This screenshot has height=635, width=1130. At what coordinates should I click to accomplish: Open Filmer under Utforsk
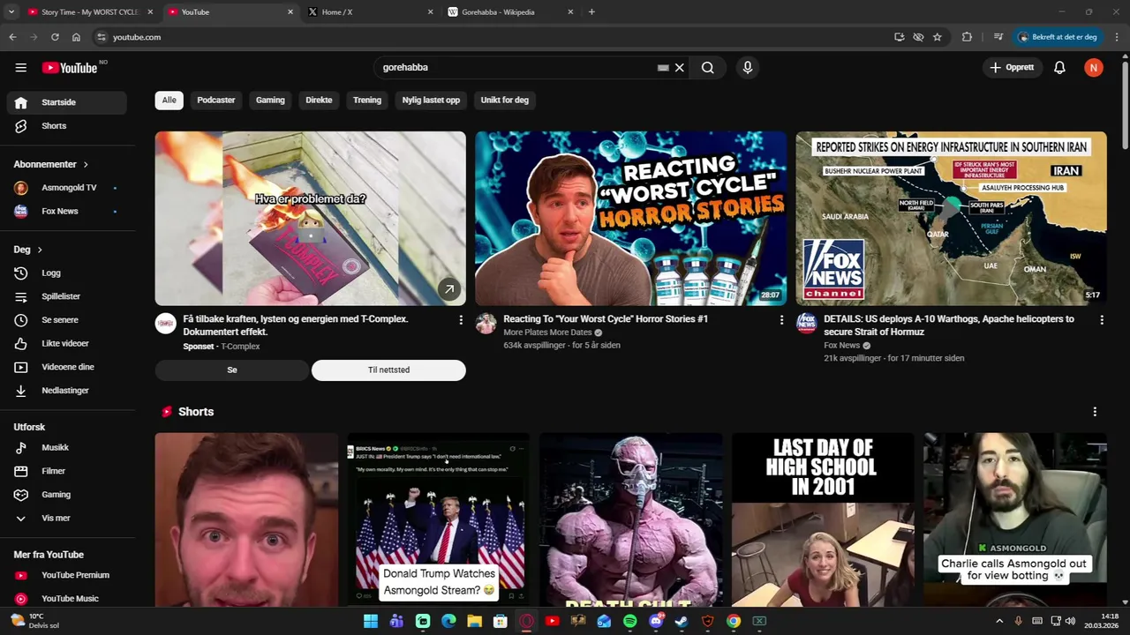[x=67, y=471]
